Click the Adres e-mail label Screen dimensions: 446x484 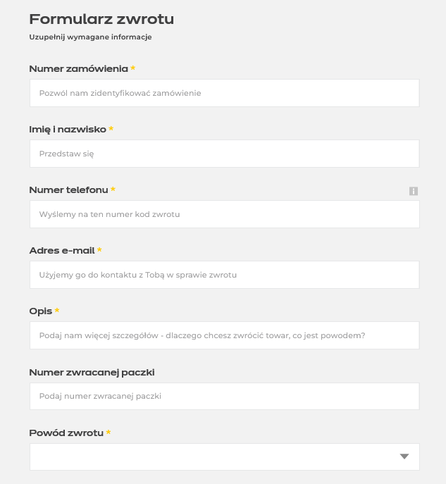pyautogui.click(x=62, y=250)
